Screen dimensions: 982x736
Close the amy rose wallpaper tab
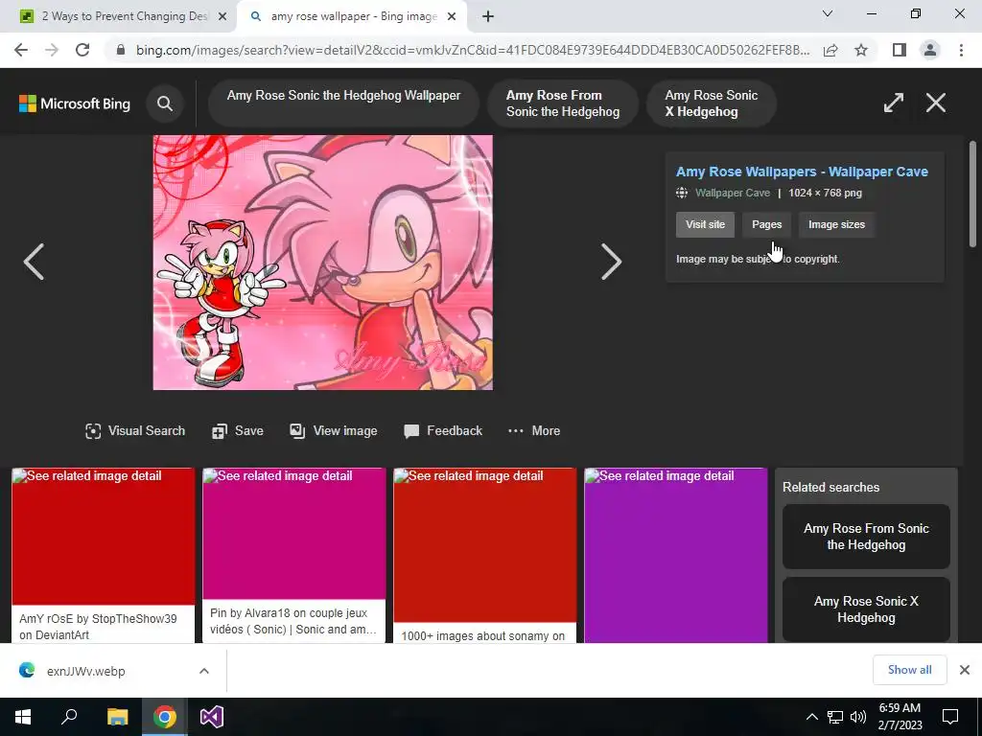[452, 16]
